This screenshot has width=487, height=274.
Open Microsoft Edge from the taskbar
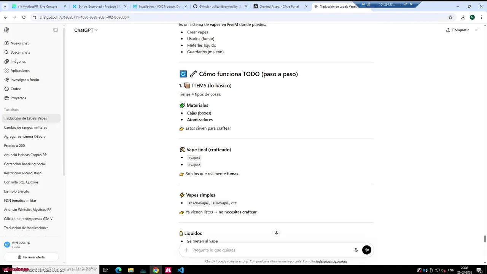(118, 270)
